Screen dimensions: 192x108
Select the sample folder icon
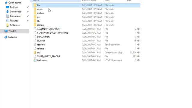(x=35, y=25)
